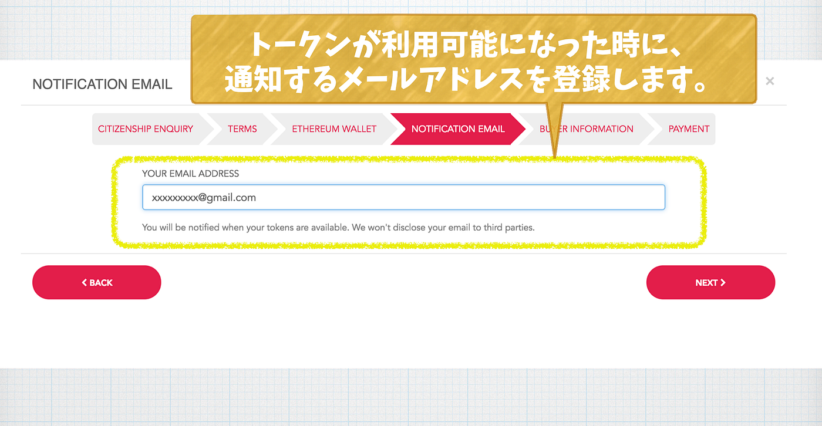Click the NEXT button

coord(710,282)
